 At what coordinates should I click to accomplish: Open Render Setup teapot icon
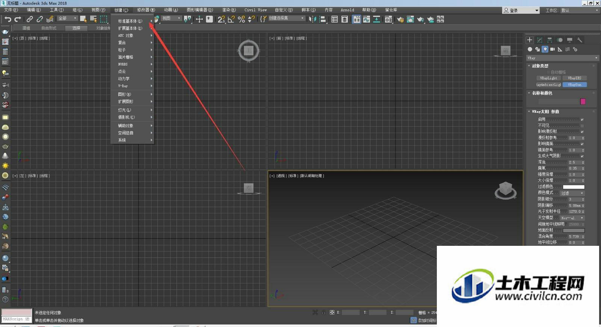tap(400, 19)
